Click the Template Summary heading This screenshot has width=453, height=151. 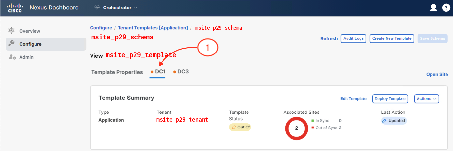[126, 98]
